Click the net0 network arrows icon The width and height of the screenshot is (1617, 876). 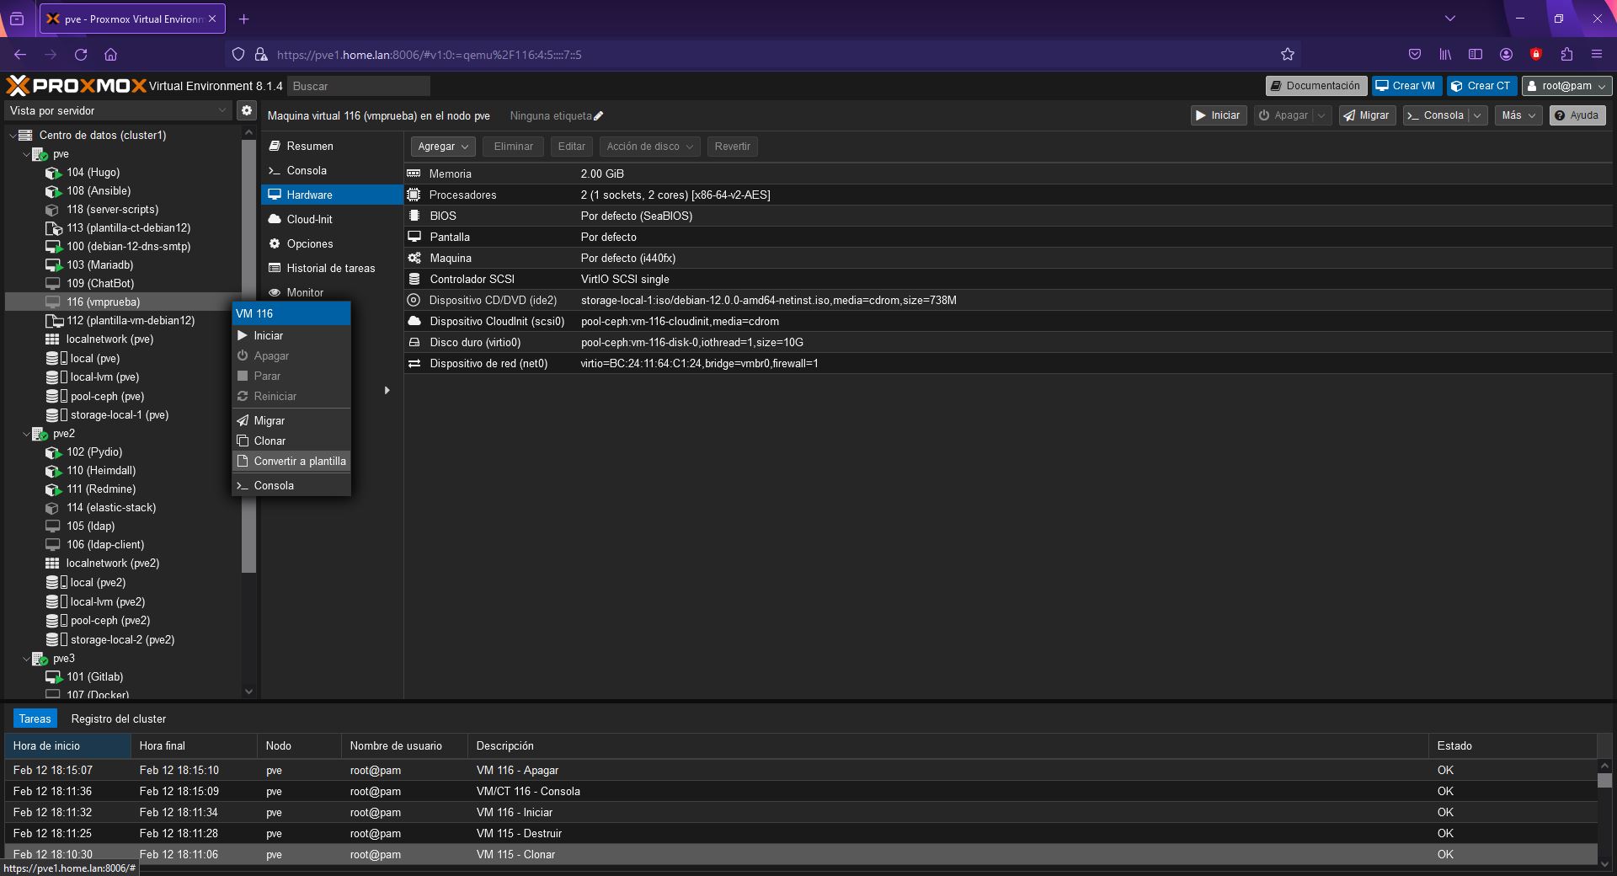click(414, 363)
